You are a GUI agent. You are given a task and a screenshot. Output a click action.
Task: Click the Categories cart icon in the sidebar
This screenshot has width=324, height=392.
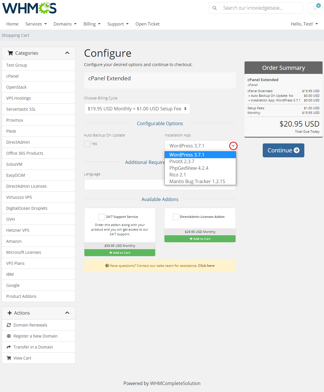[x=10, y=53]
